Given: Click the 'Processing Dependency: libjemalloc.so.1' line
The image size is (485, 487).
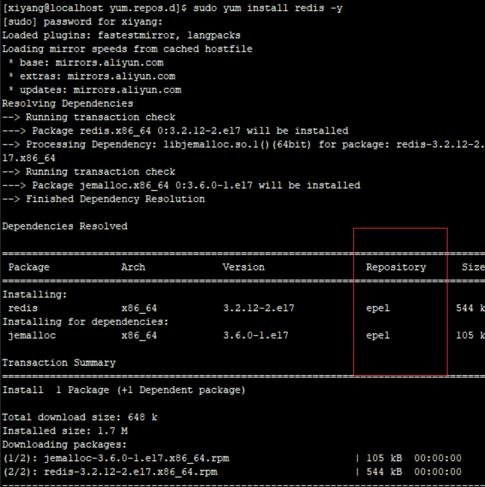Looking at the screenshot, I should click(242, 145).
